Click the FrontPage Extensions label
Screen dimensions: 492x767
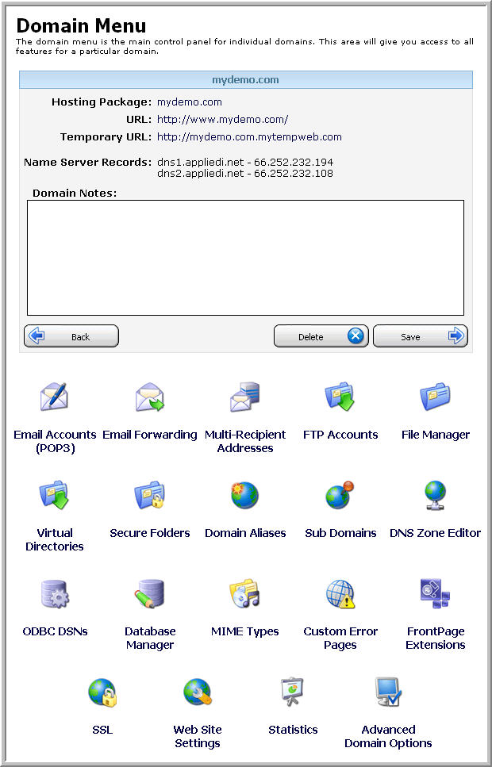tap(435, 638)
